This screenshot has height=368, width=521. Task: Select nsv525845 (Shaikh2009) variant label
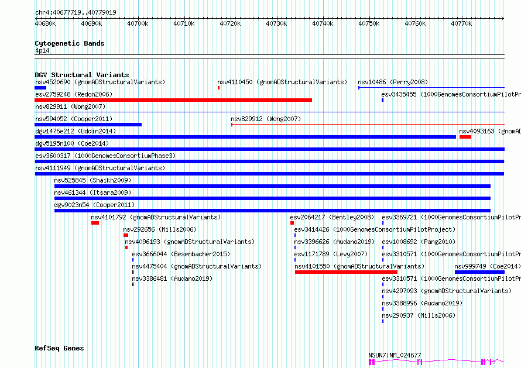[x=92, y=180]
